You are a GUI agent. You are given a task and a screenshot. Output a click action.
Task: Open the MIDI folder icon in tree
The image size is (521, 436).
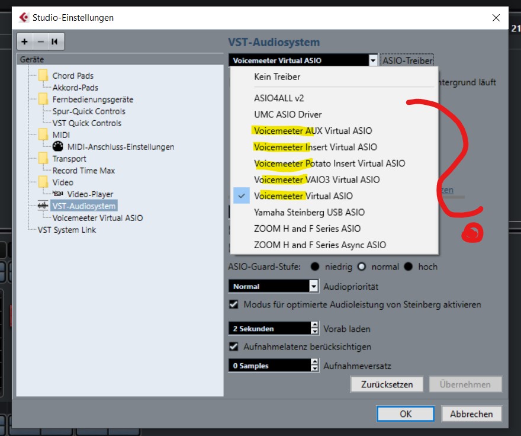pos(43,135)
